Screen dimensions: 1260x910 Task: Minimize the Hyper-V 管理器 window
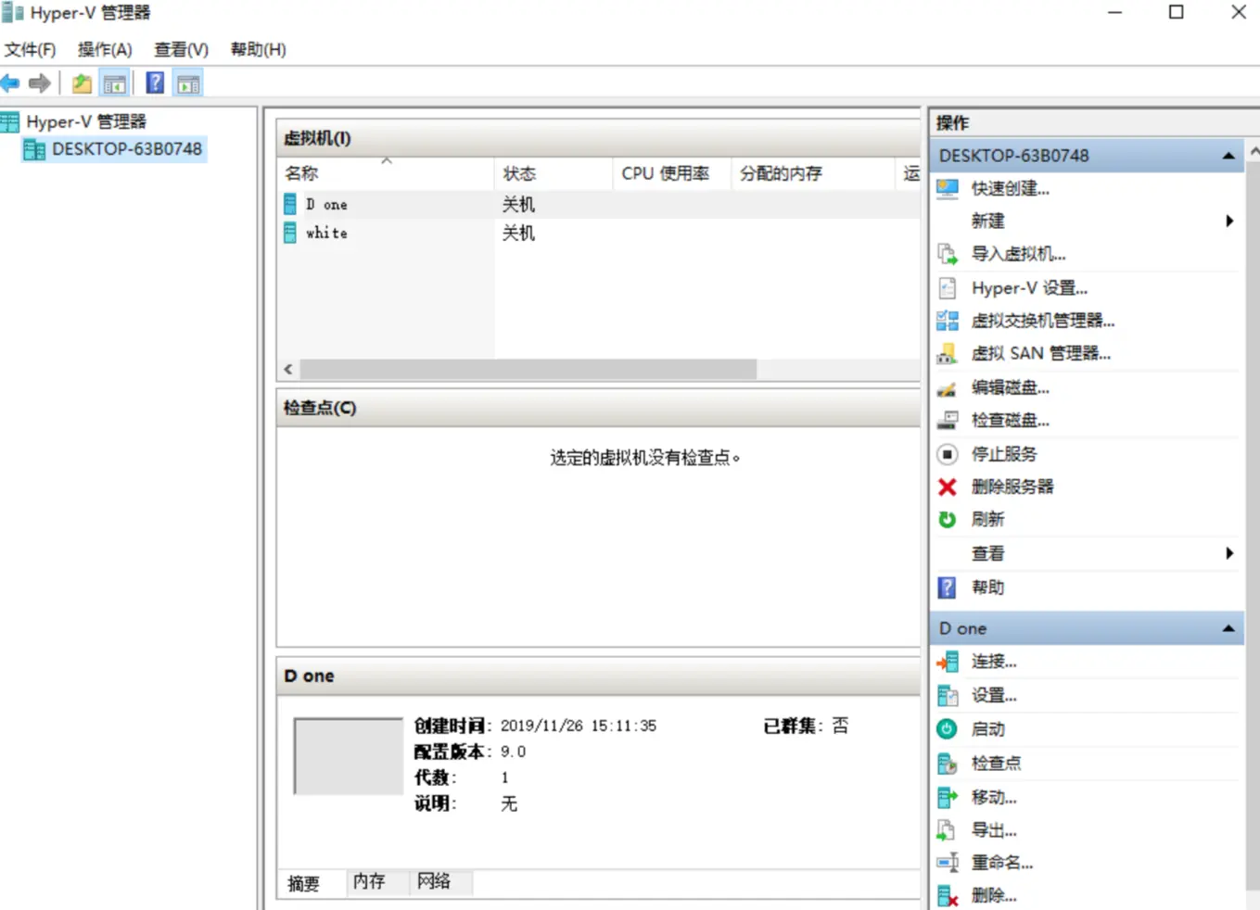1114,13
